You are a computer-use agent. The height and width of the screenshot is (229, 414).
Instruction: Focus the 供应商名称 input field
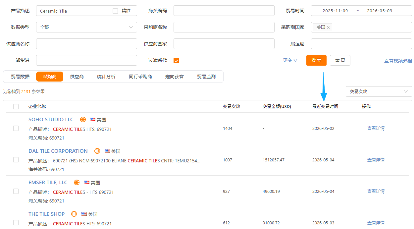(x=86, y=44)
